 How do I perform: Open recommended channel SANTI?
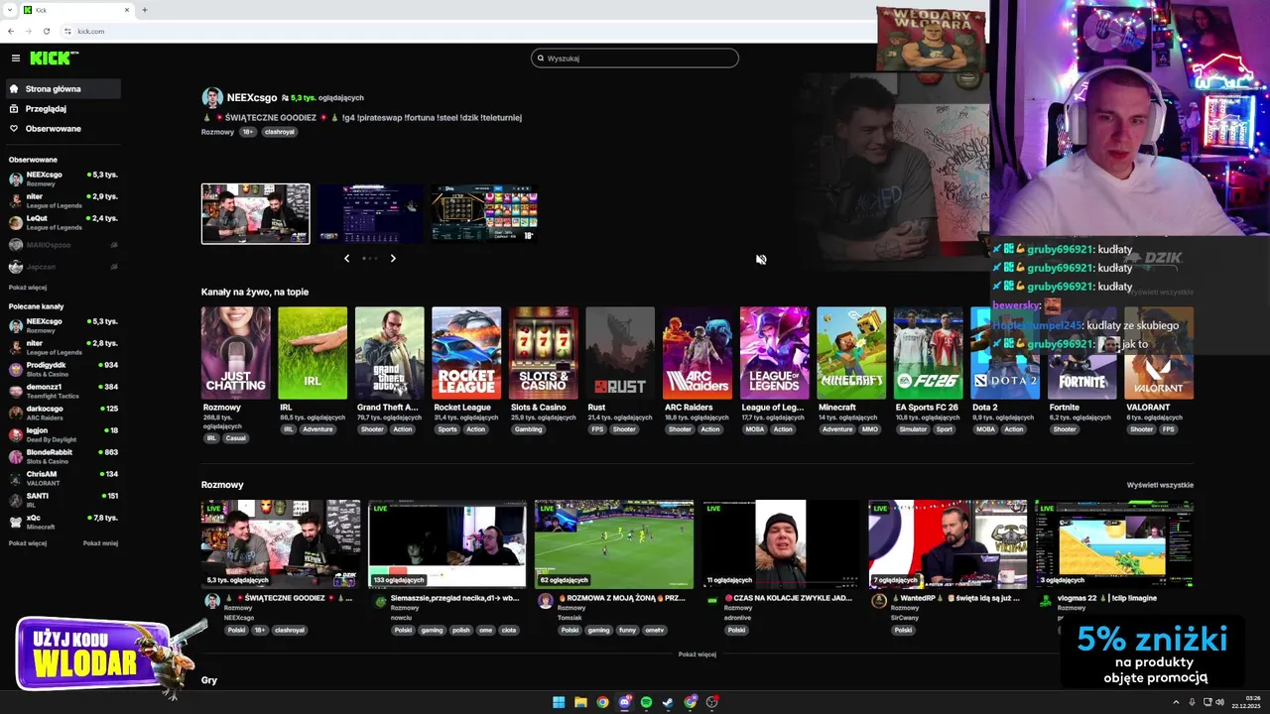(x=63, y=500)
